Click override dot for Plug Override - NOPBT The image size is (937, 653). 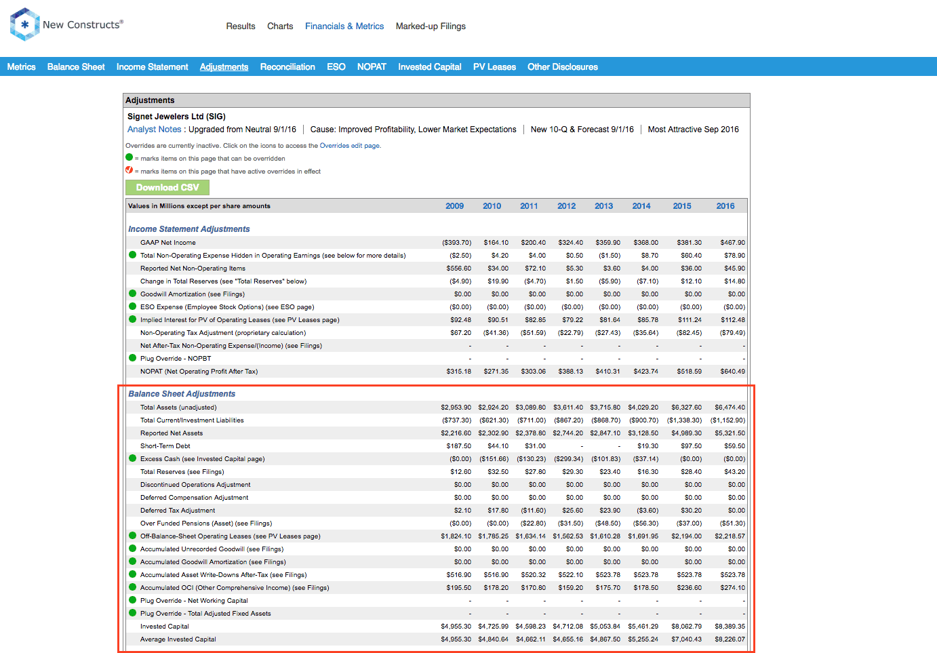point(132,358)
